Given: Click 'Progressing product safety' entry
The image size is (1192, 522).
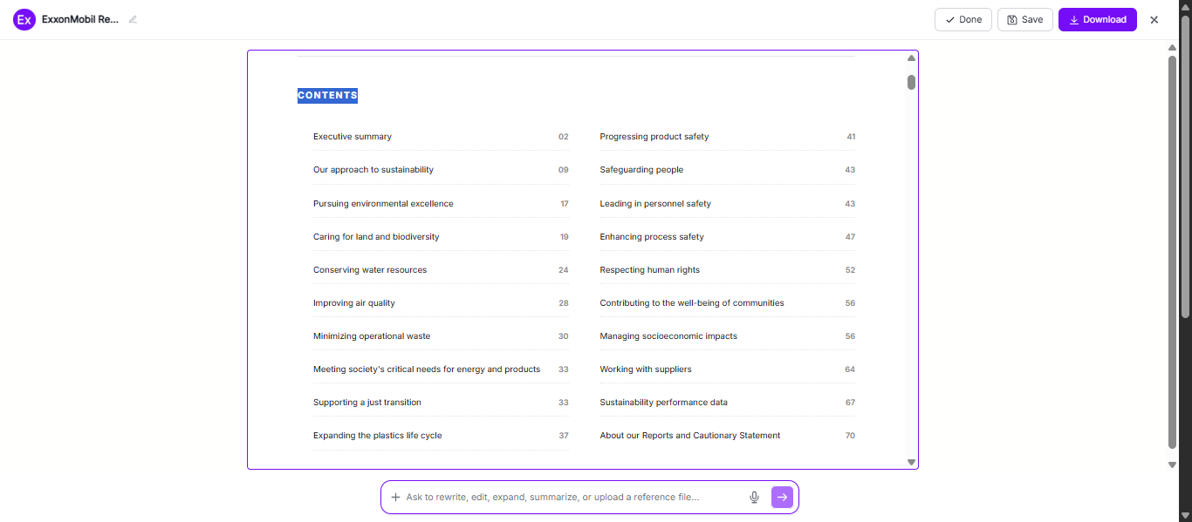Looking at the screenshot, I should pyautogui.click(x=654, y=137).
